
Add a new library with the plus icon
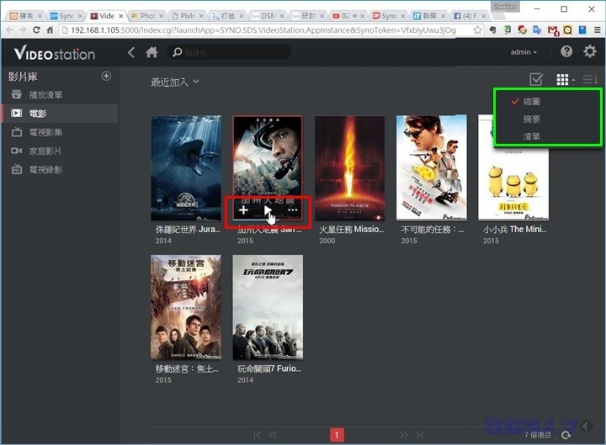pyautogui.click(x=106, y=76)
